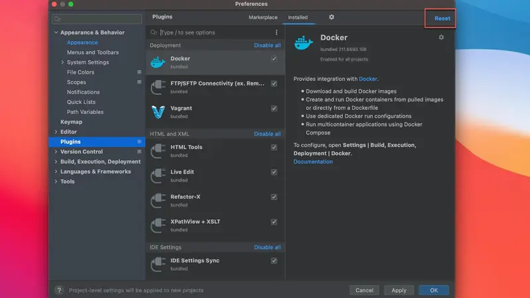Click the OK button
The image size is (530, 298).
[x=434, y=290]
